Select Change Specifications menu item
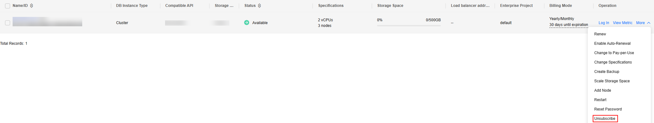The width and height of the screenshot is (654, 123). (613, 62)
